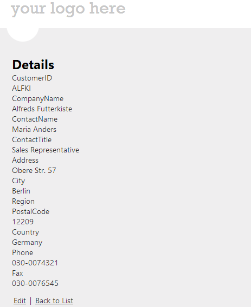This screenshot has width=251, height=307.
Task: Open the Back to List link
Action: [x=54, y=301]
